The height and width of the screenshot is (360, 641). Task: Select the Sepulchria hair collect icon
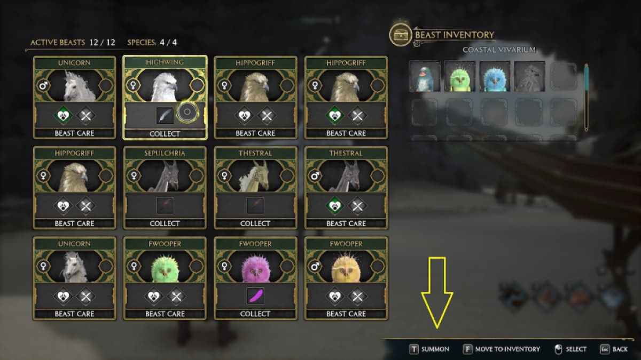point(165,205)
